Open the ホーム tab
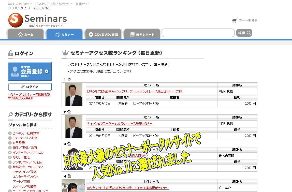292x192 pixels. tap(25, 34)
